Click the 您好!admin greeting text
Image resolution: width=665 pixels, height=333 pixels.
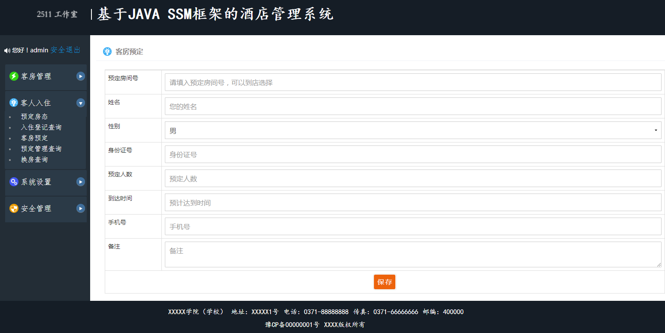[x=30, y=50]
